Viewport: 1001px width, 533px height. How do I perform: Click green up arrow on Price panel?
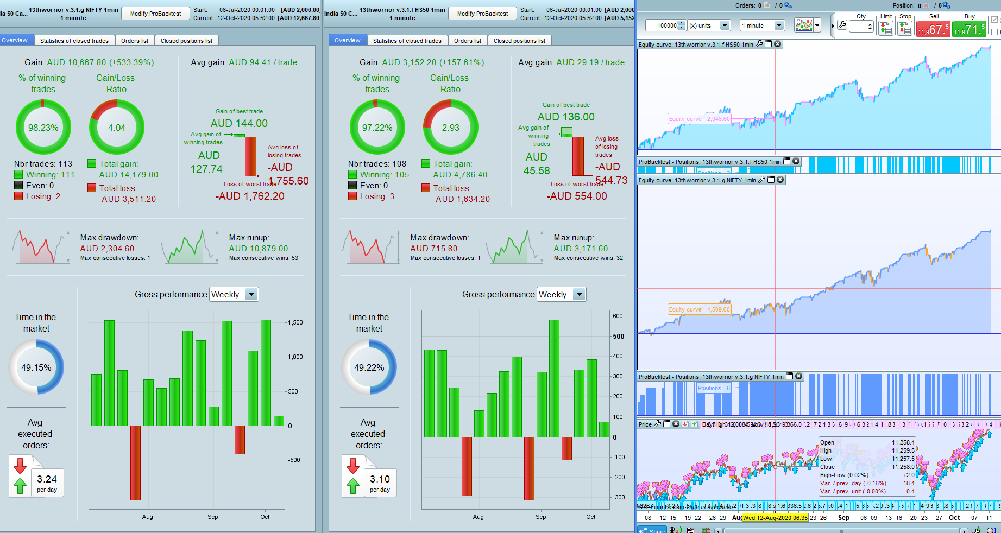(x=694, y=424)
